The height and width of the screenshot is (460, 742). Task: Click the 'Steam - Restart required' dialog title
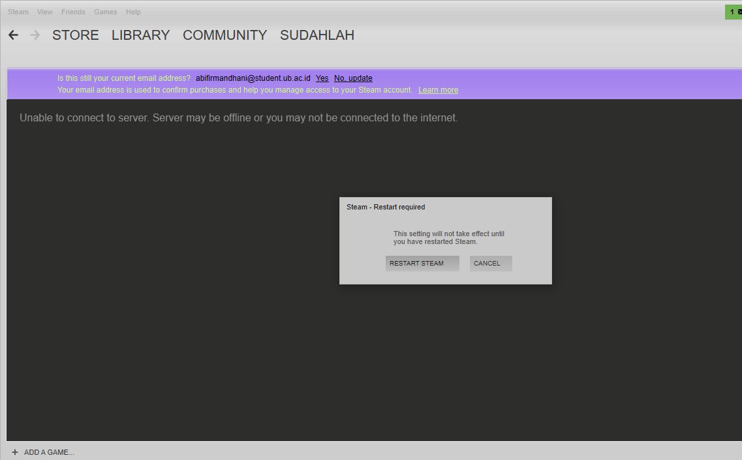tap(386, 207)
